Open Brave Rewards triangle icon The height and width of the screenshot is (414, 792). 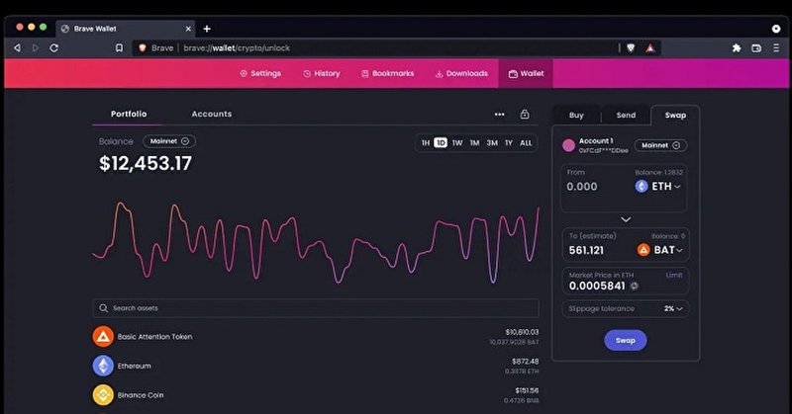pyautogui.click(x=650, y=47)
